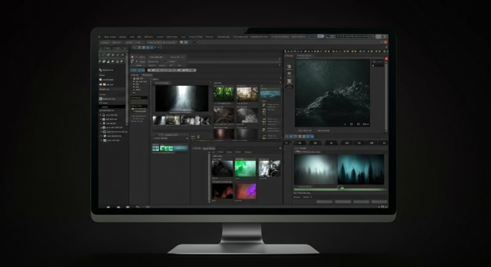Select the bright green smoke thumbnail

point(245,168)
